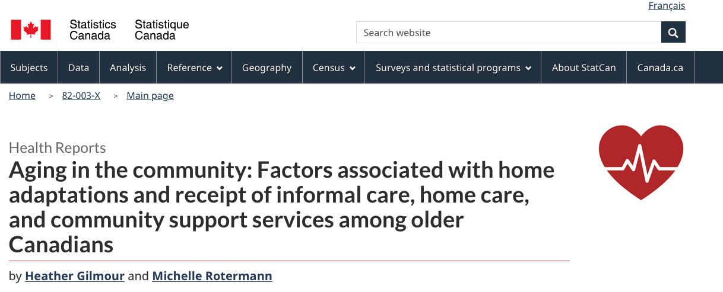Select the Data menu item
The width and height of the screenshot is (723, 292).
pos(78,68)
